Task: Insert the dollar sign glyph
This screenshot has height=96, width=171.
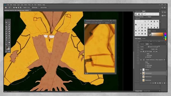Action: click(x=154, y=22)
